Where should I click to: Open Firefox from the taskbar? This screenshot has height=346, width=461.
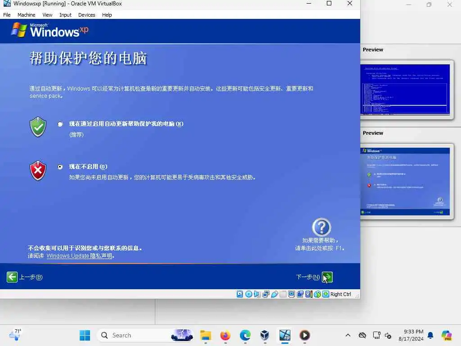225,335
